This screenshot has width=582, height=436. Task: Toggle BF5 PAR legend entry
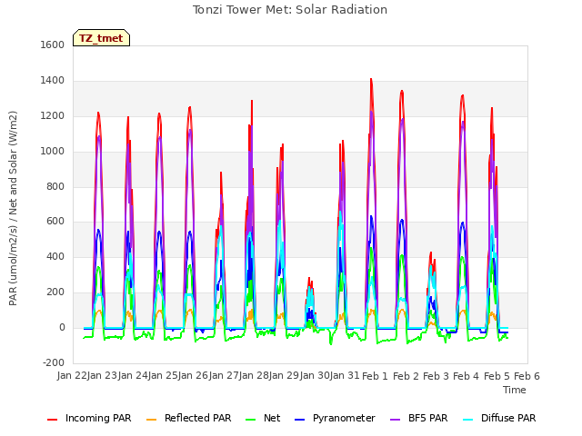(418, 418)
